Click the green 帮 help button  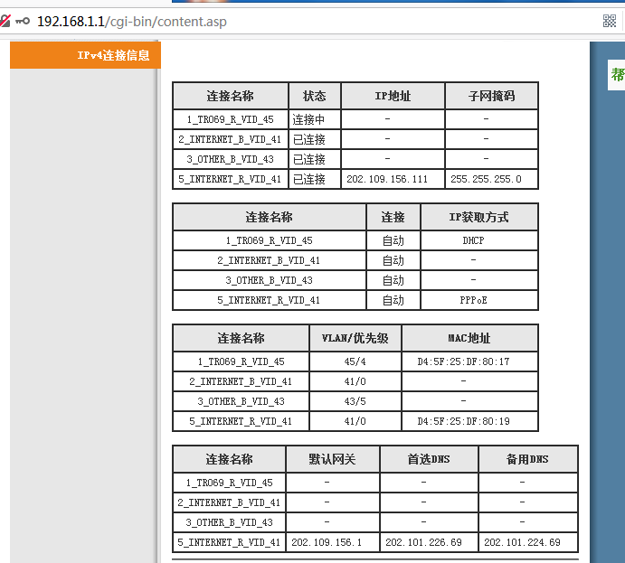(618, 75)
